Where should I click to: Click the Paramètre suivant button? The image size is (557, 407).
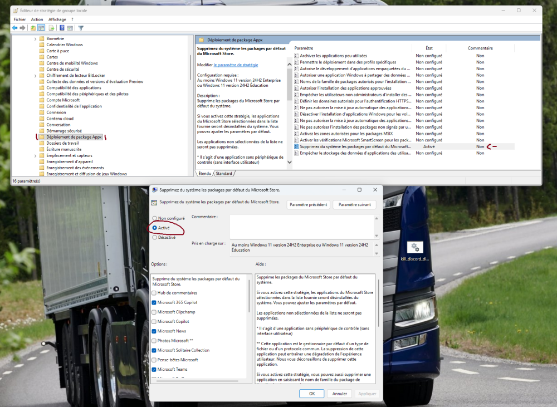pos(354,205)
